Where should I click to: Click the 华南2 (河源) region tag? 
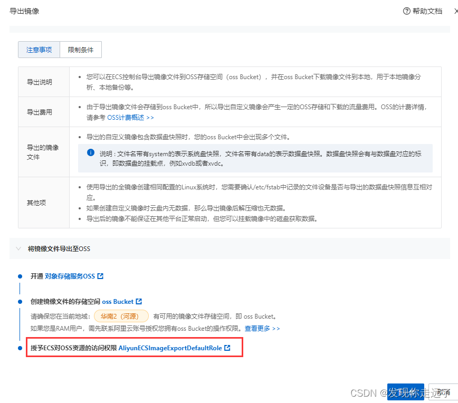coord(121,316)
